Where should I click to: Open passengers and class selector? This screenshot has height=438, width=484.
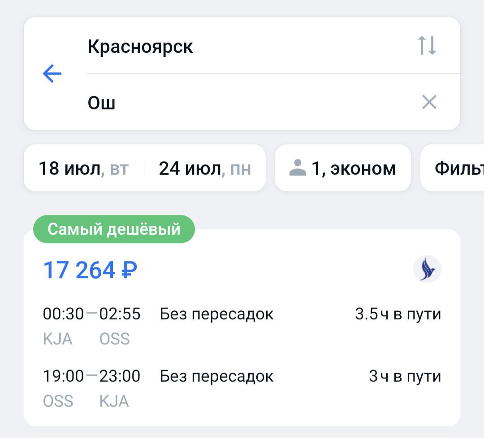click(x=343, y=168)
